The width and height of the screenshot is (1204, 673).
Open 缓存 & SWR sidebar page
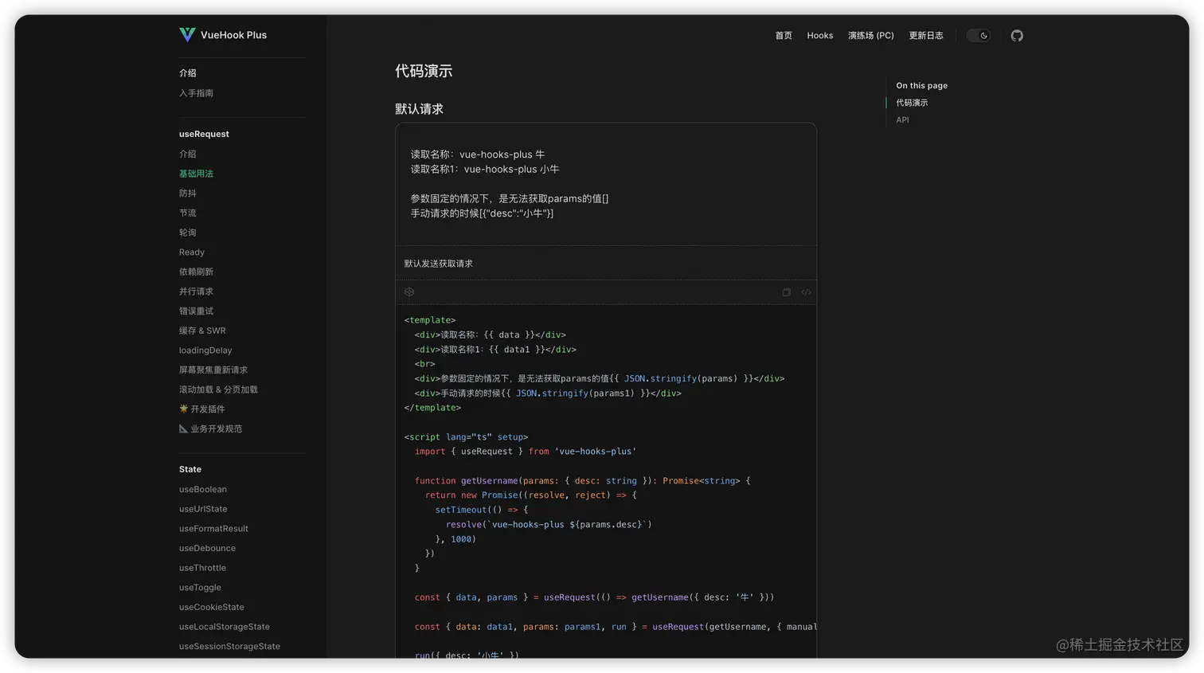[202, 331]
